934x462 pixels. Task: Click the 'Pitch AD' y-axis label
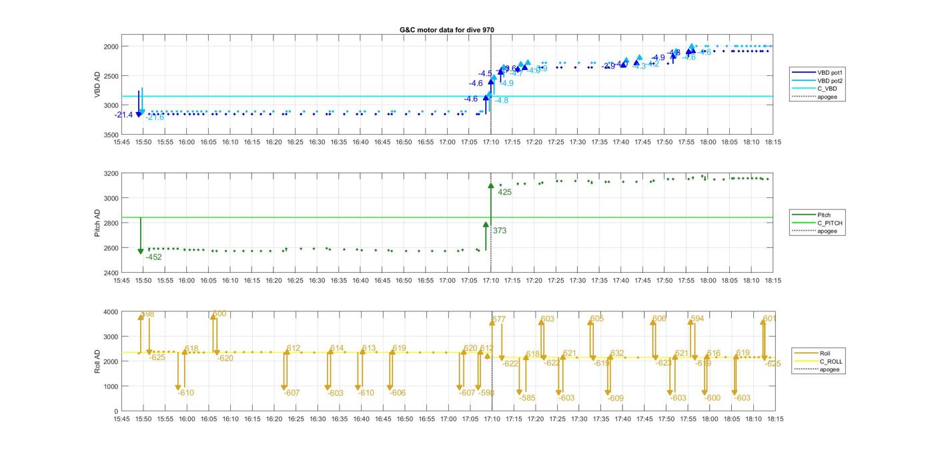point(97,223)
